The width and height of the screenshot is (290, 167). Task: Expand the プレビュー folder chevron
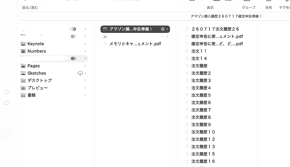85,88
